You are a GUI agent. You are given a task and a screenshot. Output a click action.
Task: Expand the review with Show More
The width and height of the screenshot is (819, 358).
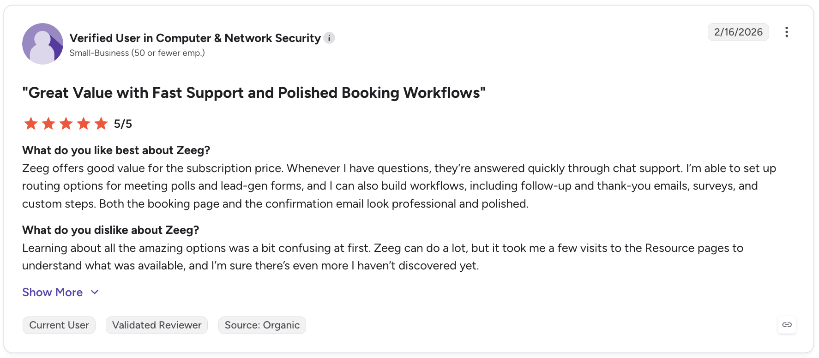click(x=53, y=292)
